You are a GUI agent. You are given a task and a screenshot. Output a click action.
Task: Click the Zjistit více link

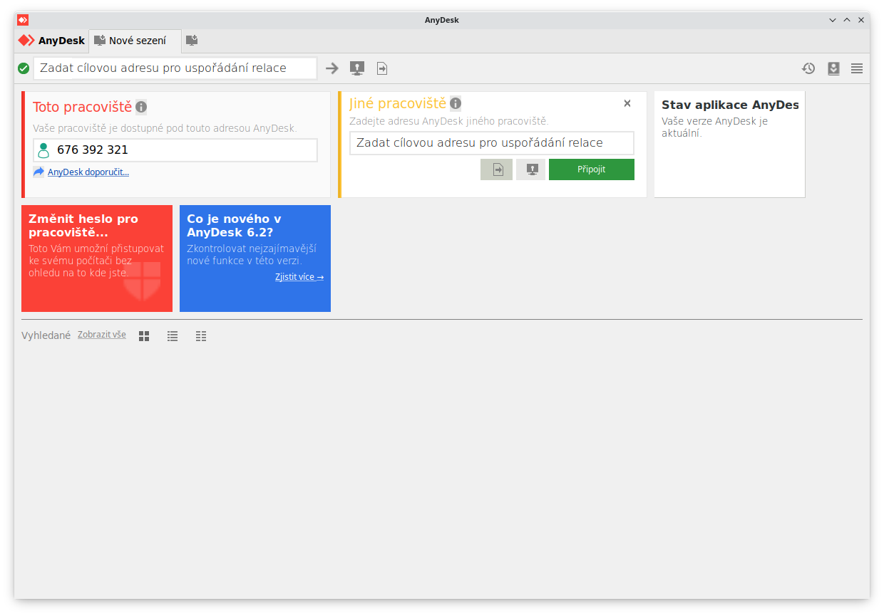point(299,277)
